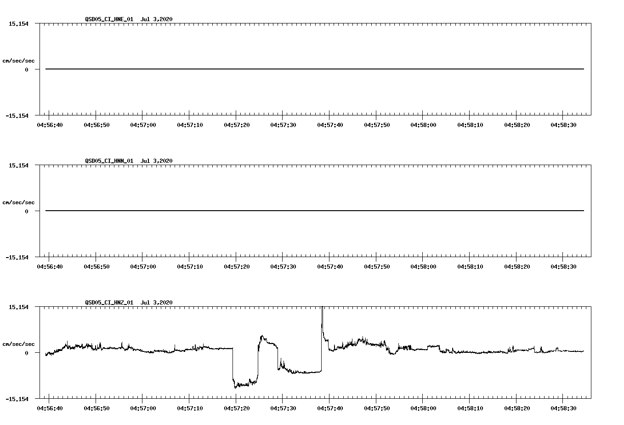The height and width of the screenshot is (425, 624).
Task: Click the 04:56:50 time label under HNN plot
Action: point(96,266)
